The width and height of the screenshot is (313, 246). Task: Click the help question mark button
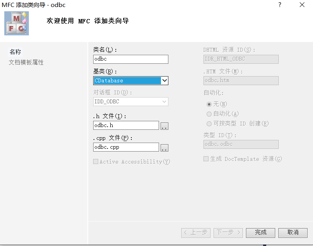(x=280, y=5)
